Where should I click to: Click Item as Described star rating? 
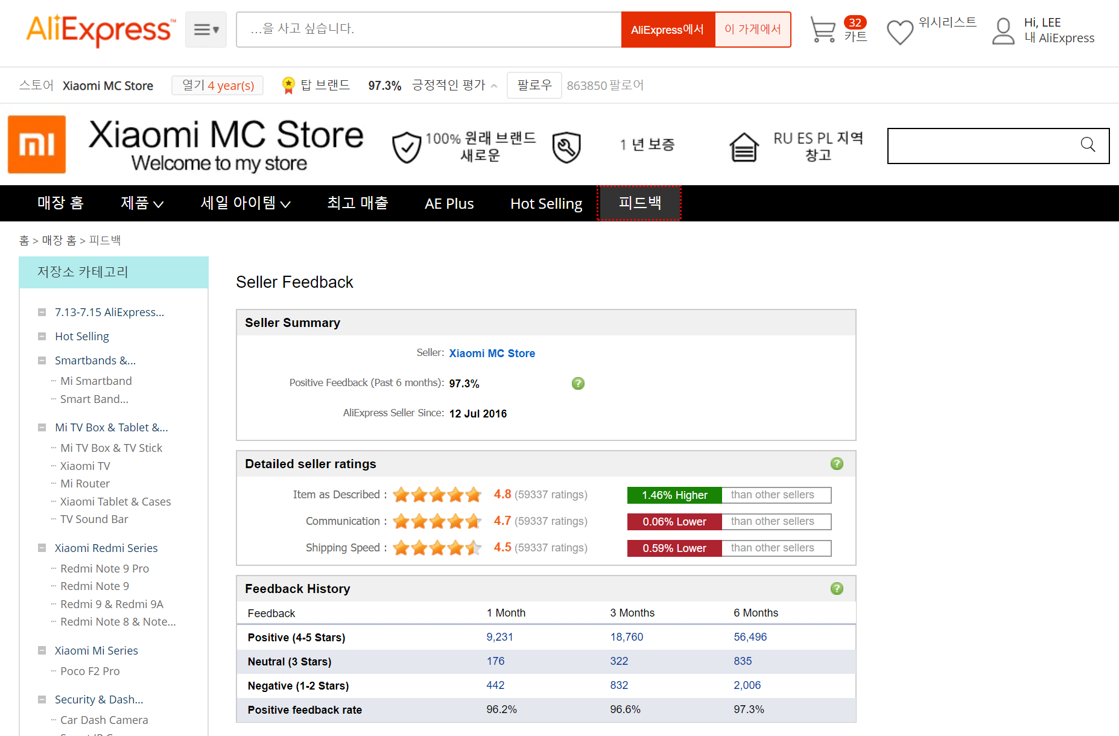pyautogui.click(x=437, y=495)
